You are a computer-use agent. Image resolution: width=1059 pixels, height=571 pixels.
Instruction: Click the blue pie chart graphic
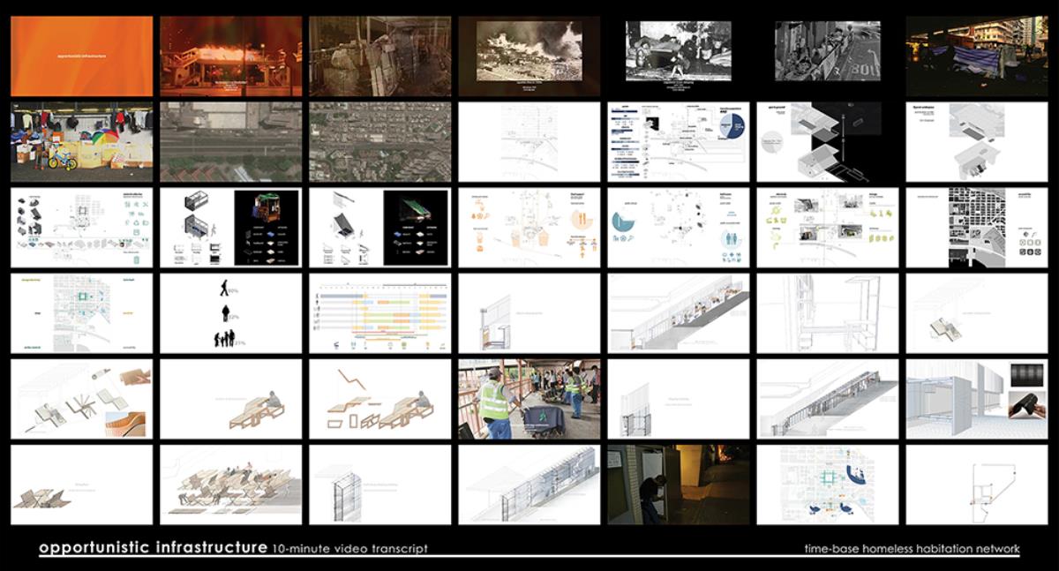click(x=728, y=131)
